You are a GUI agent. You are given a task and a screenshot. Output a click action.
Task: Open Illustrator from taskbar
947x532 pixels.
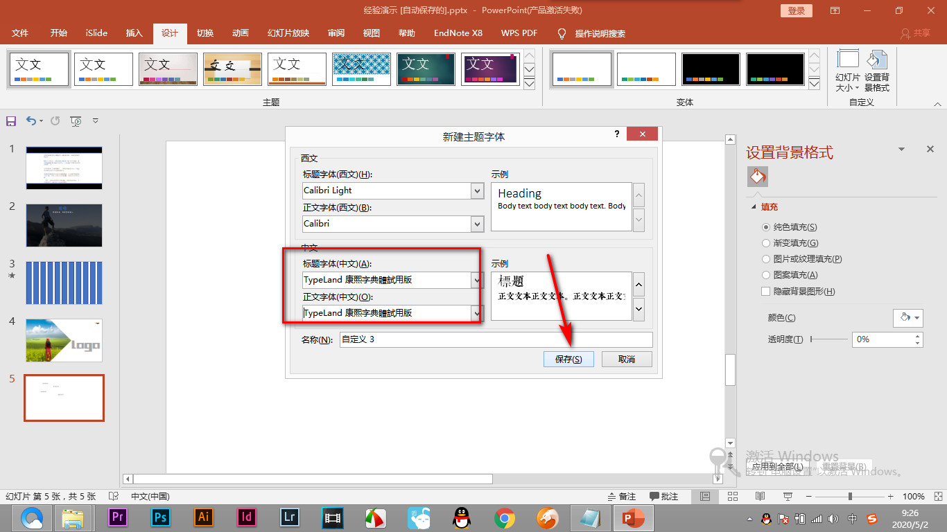coord(204,517)
